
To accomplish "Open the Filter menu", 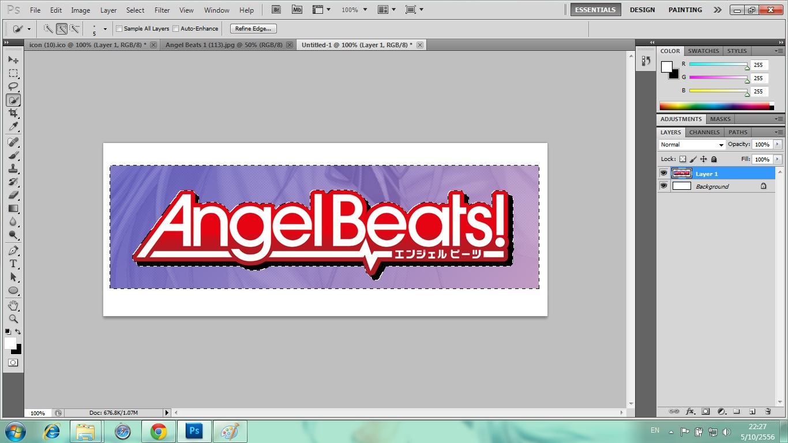I will pos(162,10).
